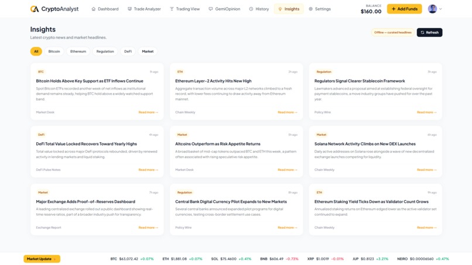This screenshot has height=265, width=472.
Task: Click 'DeFi Total Value Locked Recovers' headline
Action: (87, 144)
